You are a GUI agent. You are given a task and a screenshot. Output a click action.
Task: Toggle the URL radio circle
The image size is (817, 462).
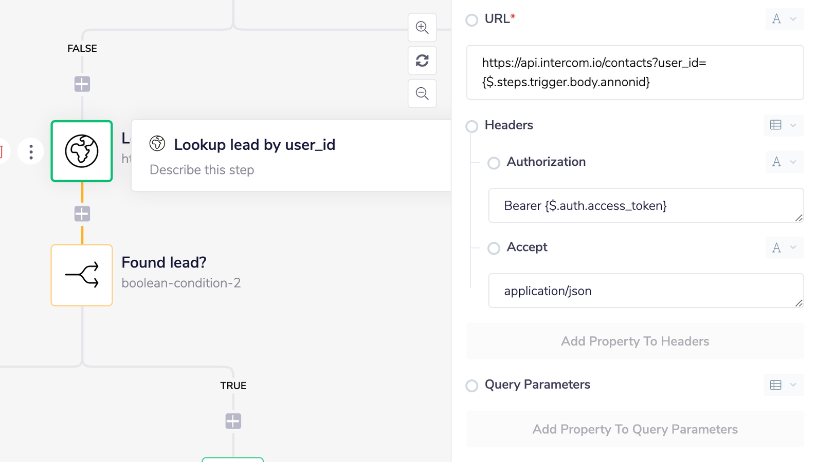pos(471,20)
